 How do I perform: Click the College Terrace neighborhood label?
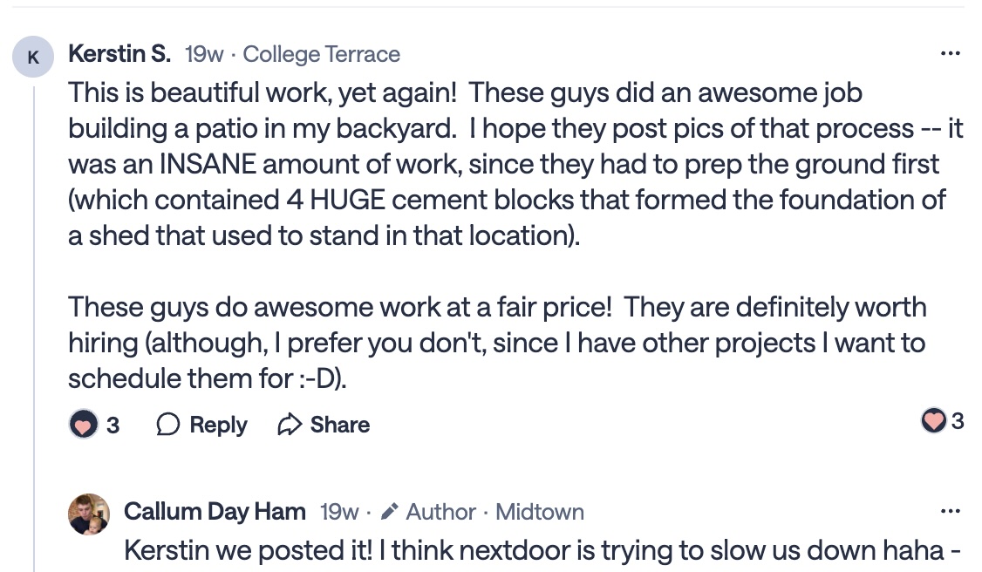[x=321, y=54]
